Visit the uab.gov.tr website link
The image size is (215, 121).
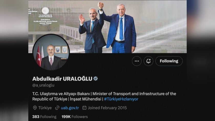(x=70, y=108)
